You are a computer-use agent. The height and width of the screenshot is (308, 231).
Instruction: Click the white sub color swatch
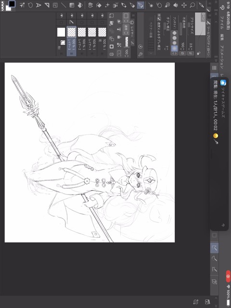click(x=8, y=8)
